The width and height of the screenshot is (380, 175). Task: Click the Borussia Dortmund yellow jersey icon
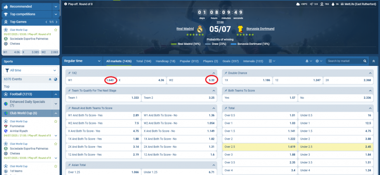240,29
